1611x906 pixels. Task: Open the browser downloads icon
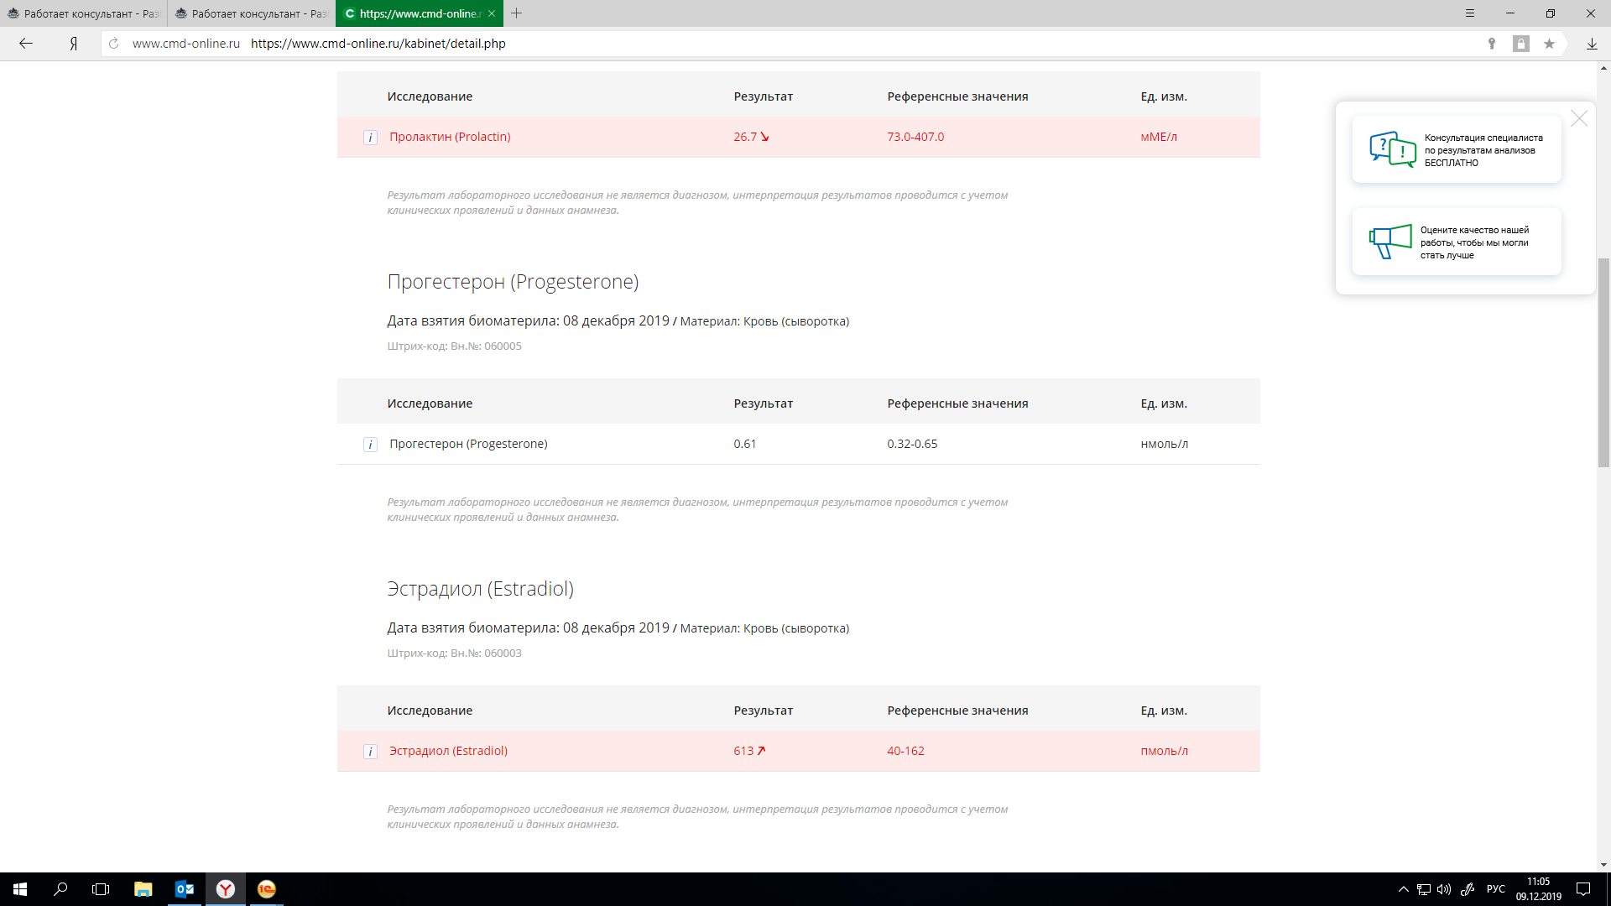(1592, 44)
